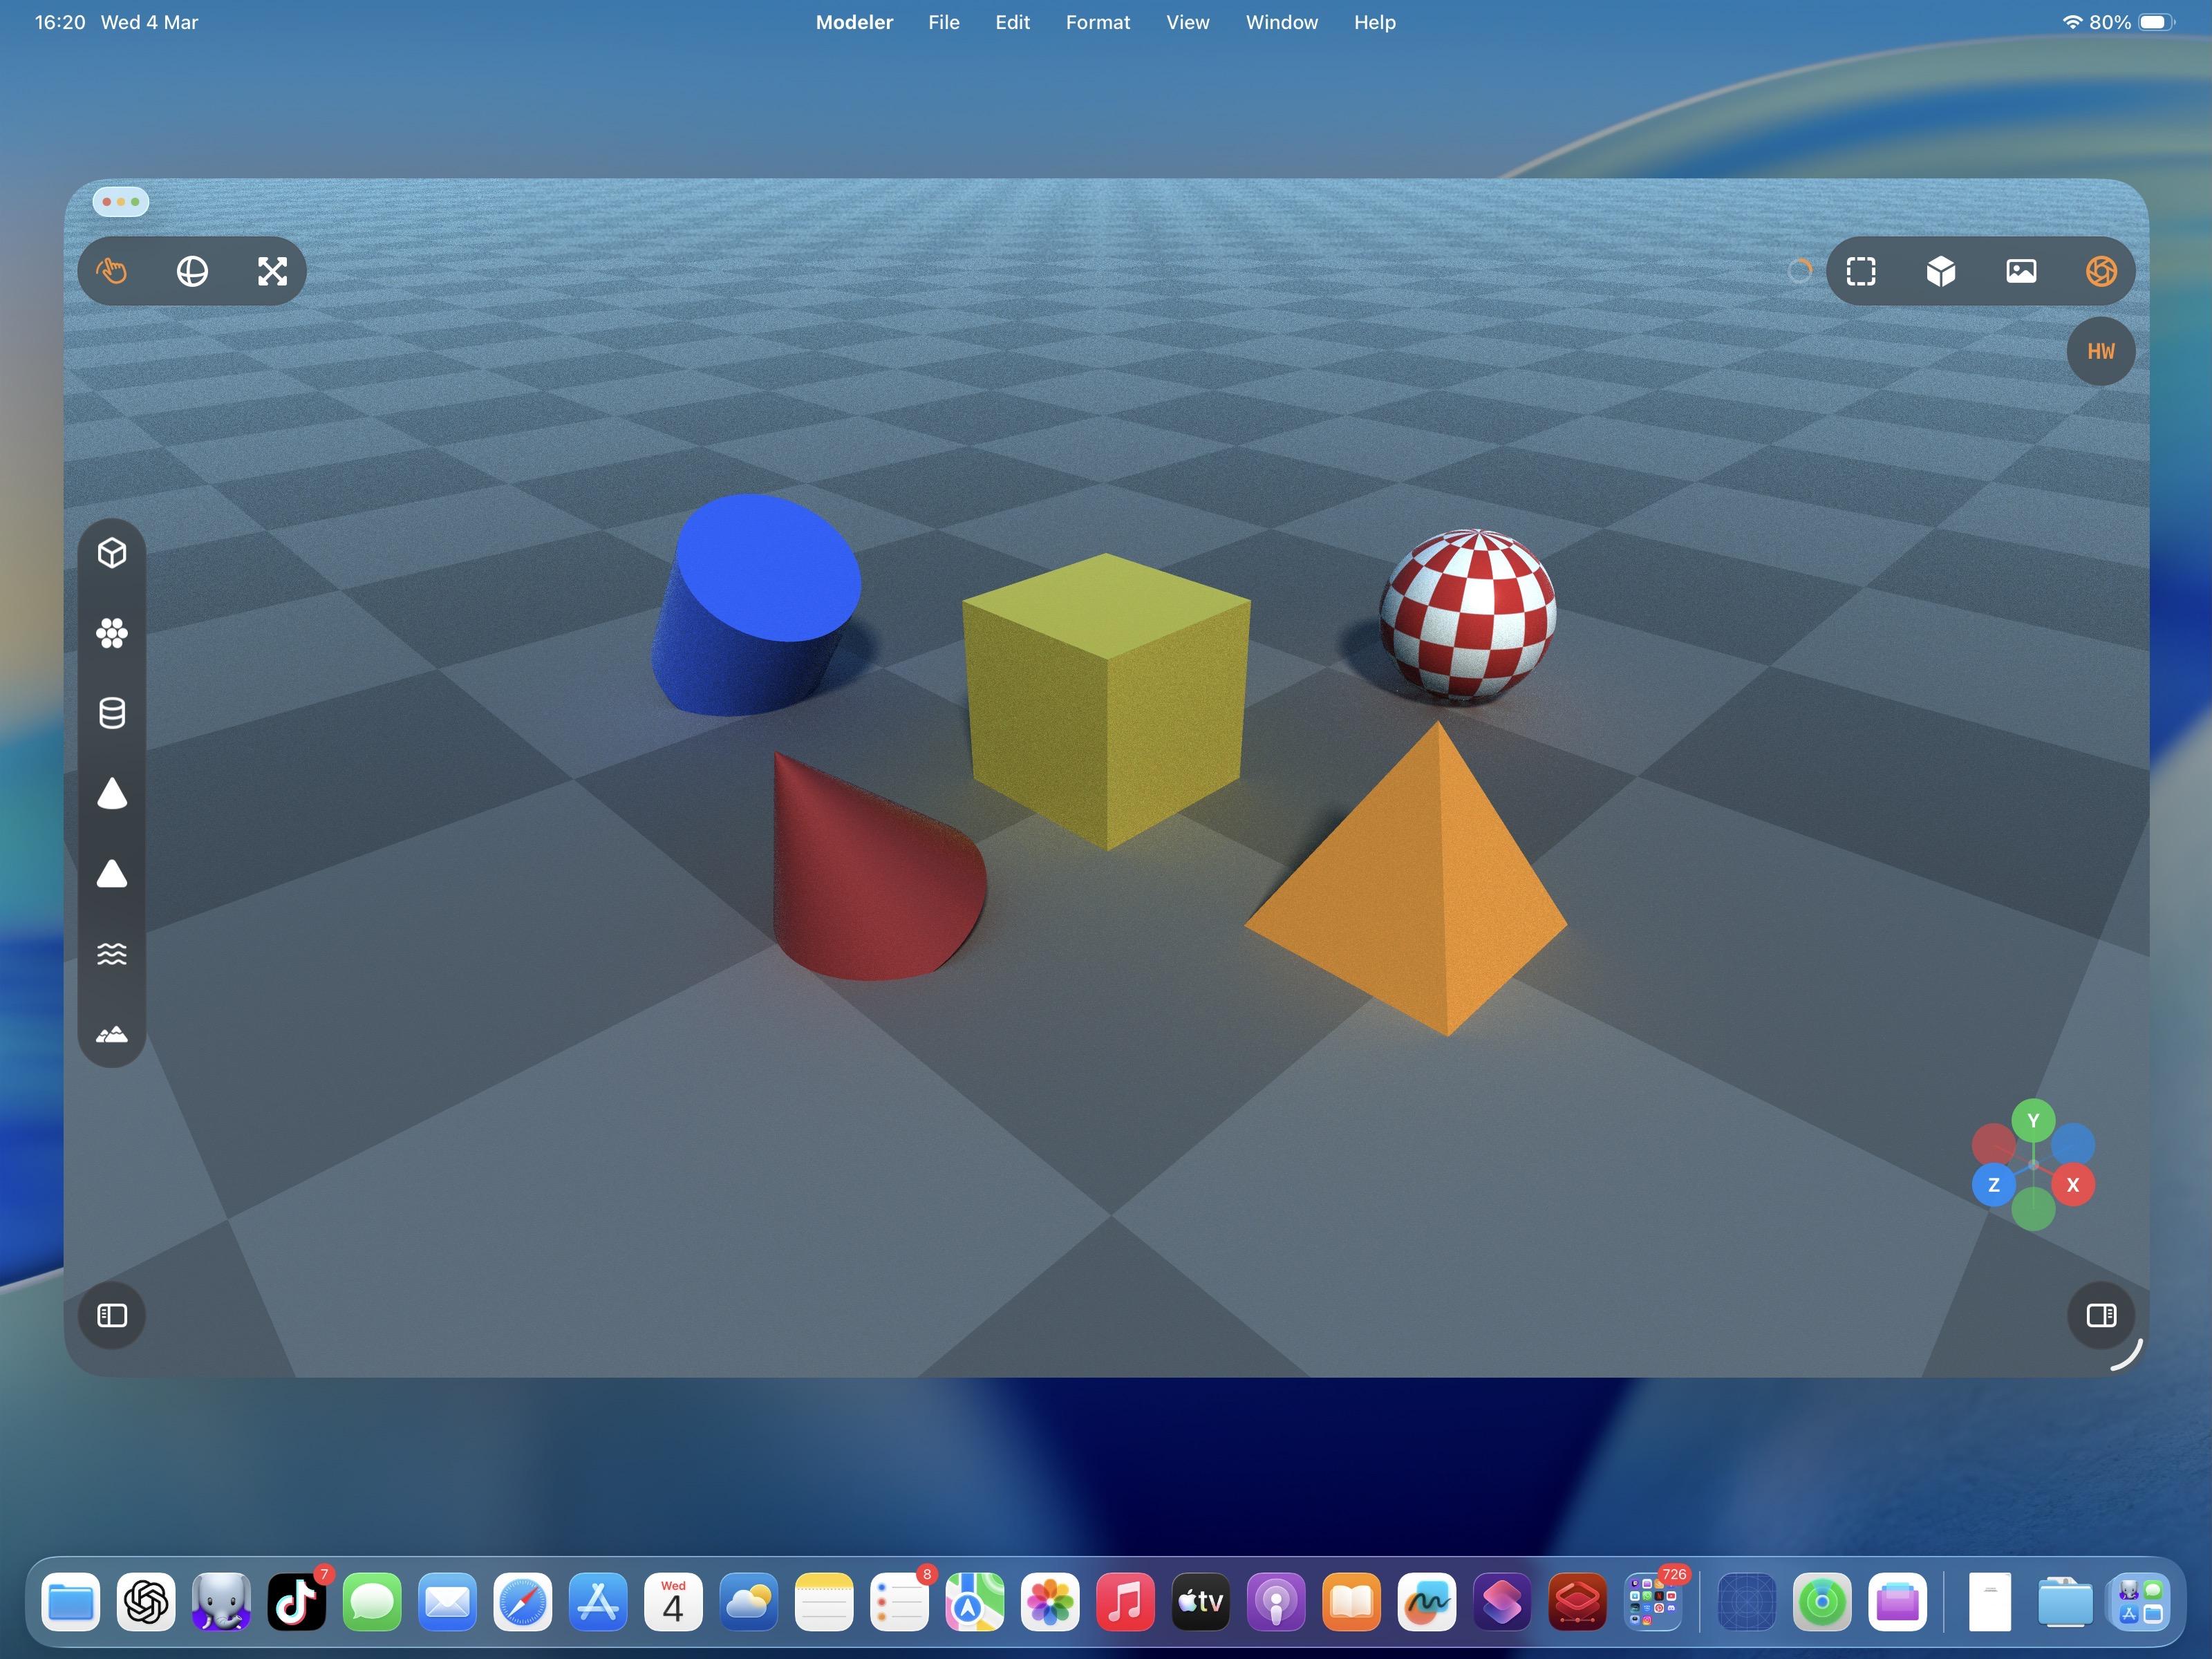
Task: Choose the dashed marquee selection icon
Action: [x=1861, y=271]
